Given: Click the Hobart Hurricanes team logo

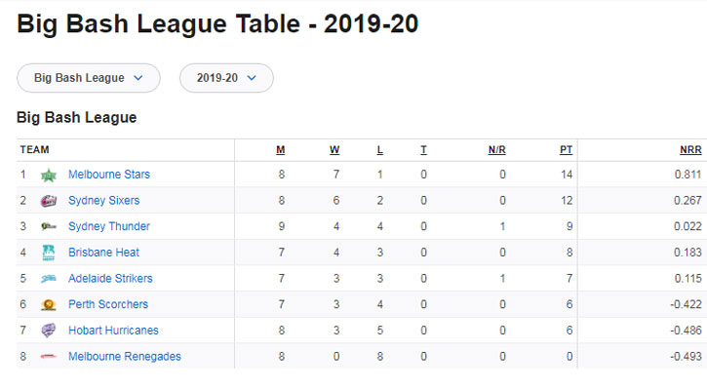Looking at the screenshot, I should coord(49,331).
